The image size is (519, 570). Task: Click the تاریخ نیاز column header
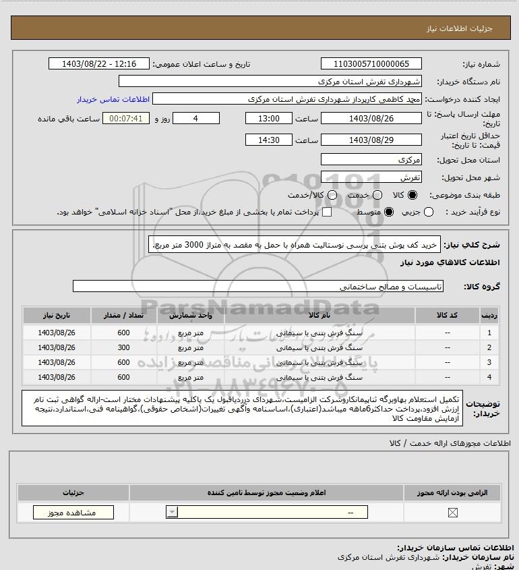click(x=57, y=315)
